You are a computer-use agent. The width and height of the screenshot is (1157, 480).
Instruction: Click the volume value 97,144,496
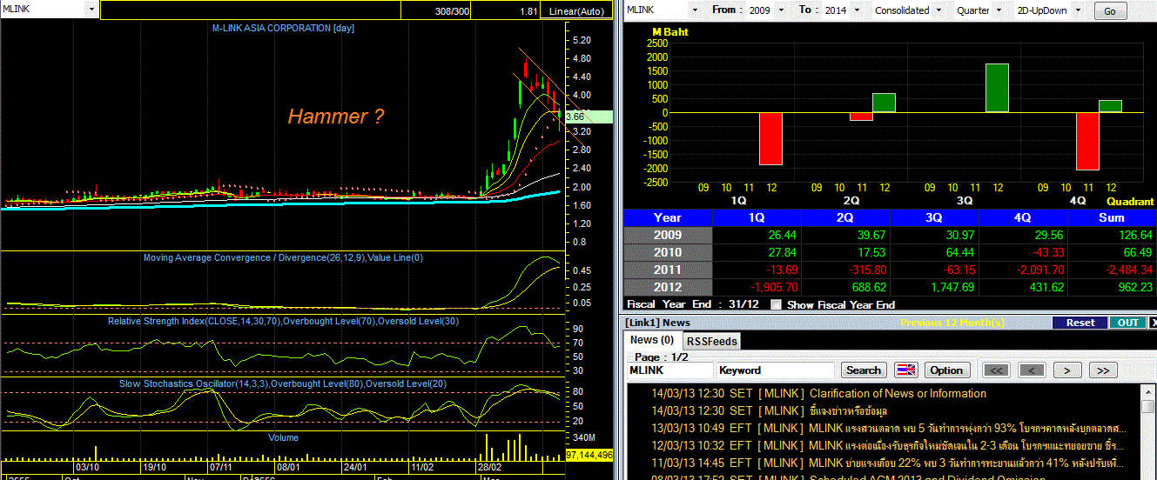589,455
